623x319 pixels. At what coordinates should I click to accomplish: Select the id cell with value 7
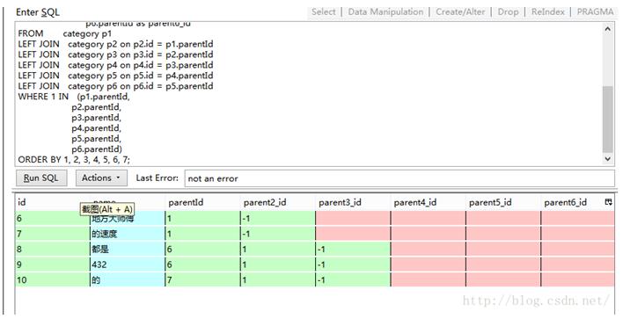tap(53, 234)
